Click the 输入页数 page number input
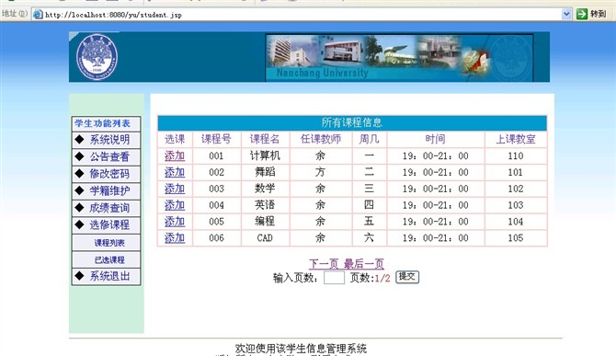The height and width of the screenshot is (356, 616). click(334, 278)
